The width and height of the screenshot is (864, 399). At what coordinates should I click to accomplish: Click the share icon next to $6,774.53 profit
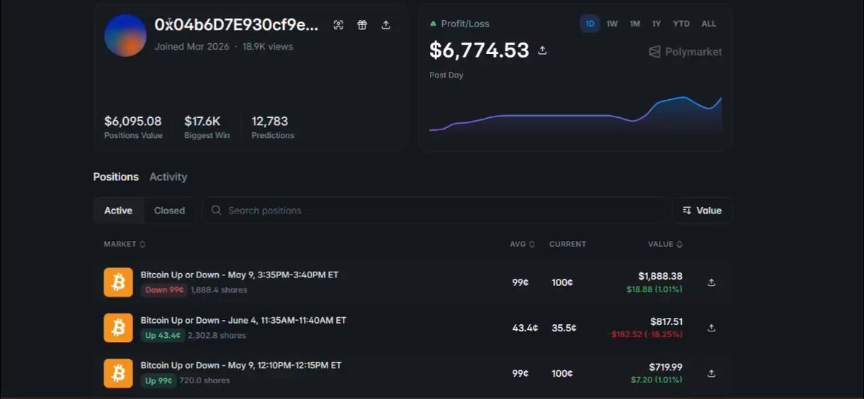tap(543, 50)
